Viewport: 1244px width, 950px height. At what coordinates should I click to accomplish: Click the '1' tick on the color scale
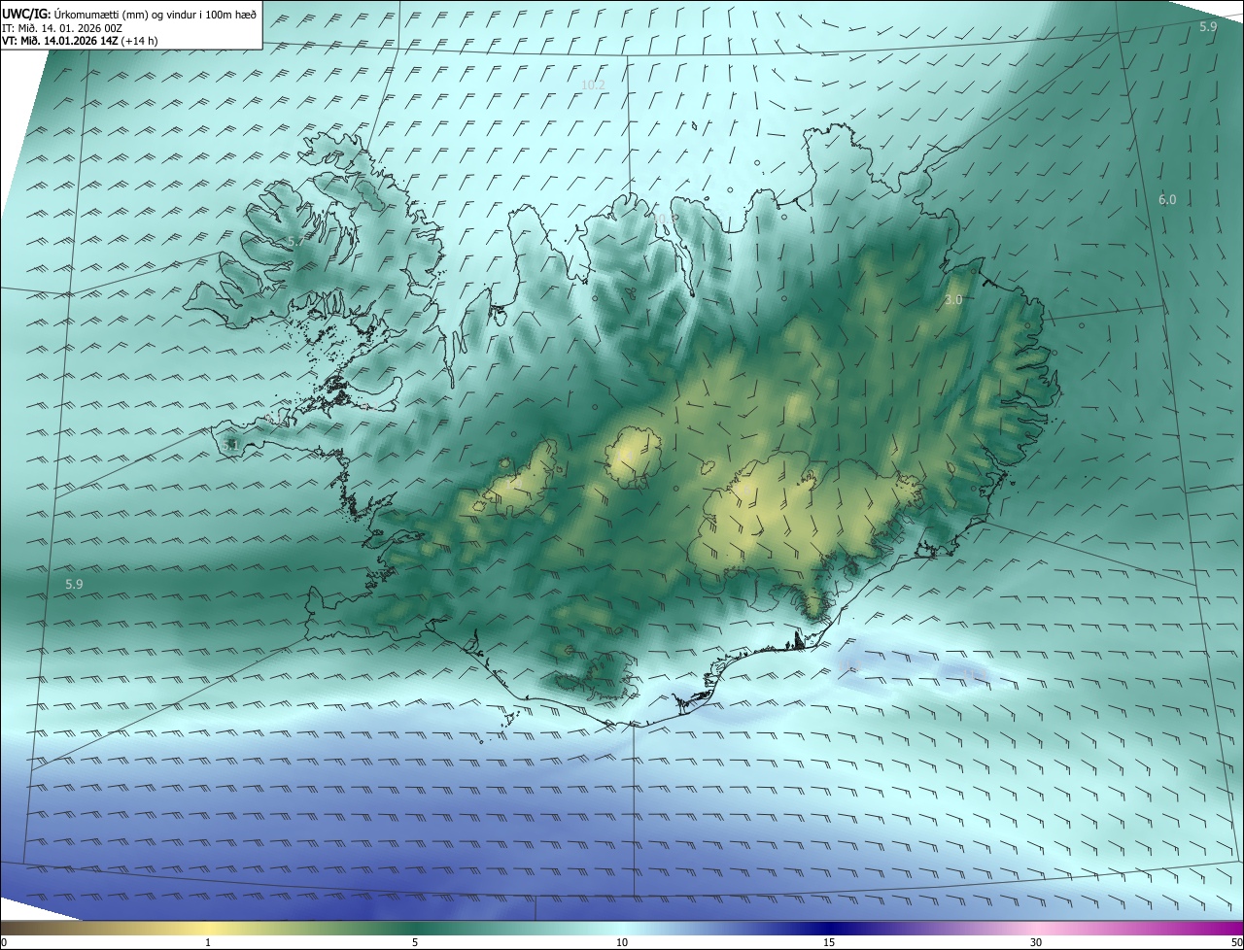(x=208, y=942)
